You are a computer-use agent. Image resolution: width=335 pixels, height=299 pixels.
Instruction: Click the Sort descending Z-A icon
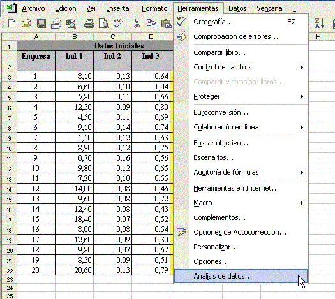click(x=320, y=23)
